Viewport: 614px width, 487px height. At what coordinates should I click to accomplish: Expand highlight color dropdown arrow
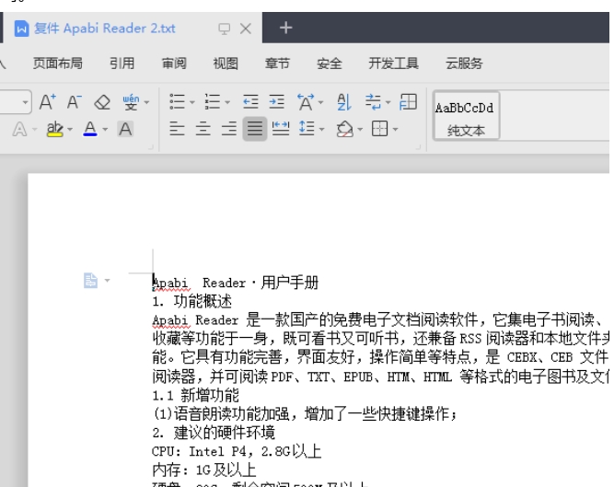(70, 129)
